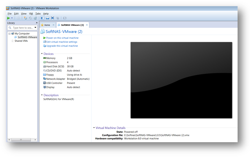Click the VM icon next to the SoftNAS-VMware (2) heading

point(42,31)
